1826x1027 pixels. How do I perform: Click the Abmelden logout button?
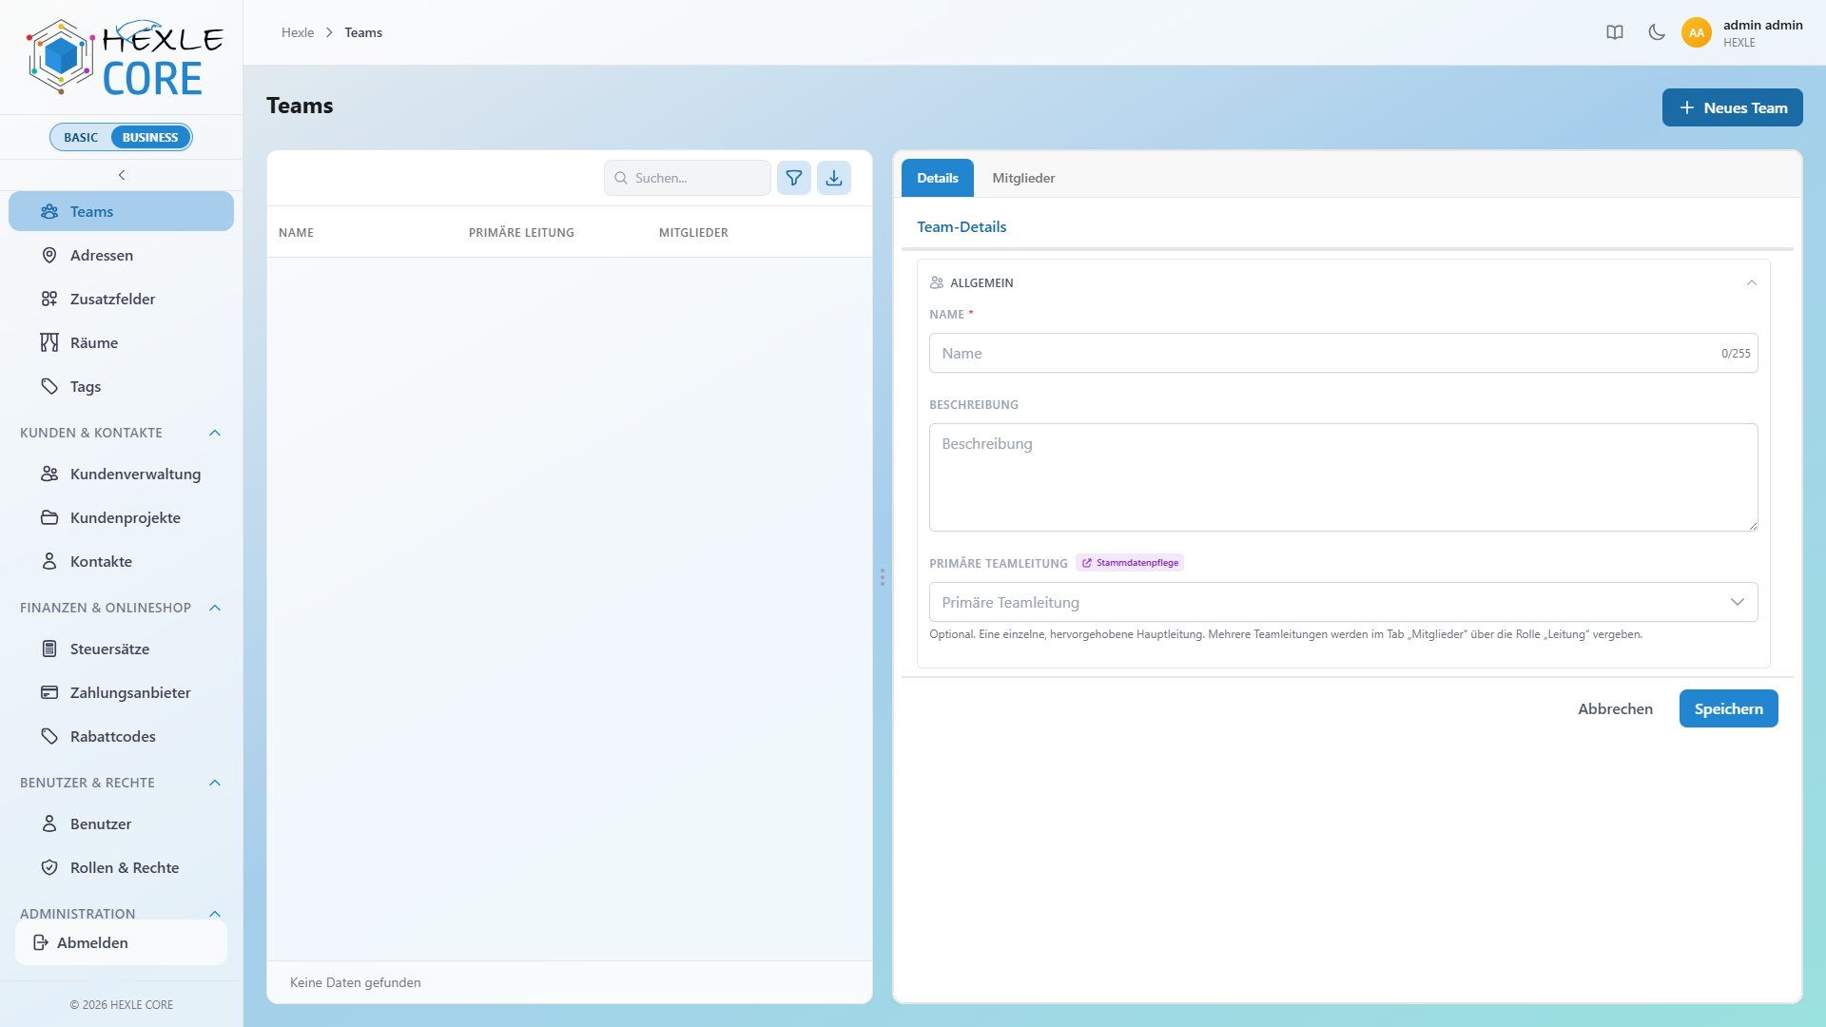pyautogui.click(x=121, y=942)
